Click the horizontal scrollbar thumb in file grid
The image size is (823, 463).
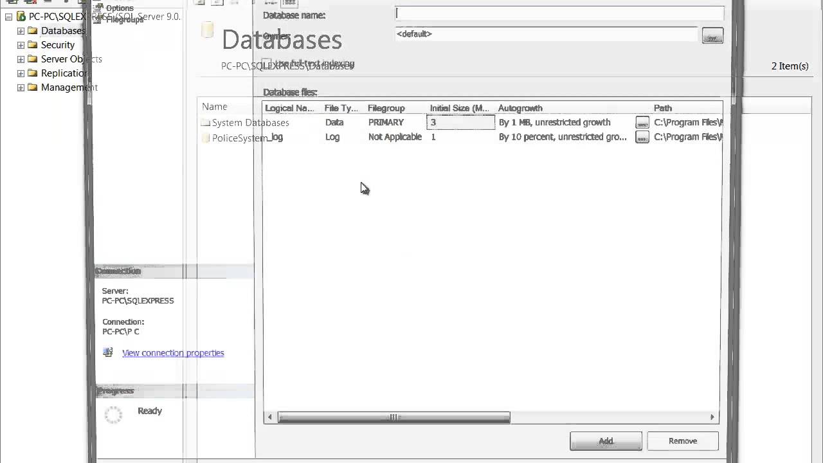393,417
